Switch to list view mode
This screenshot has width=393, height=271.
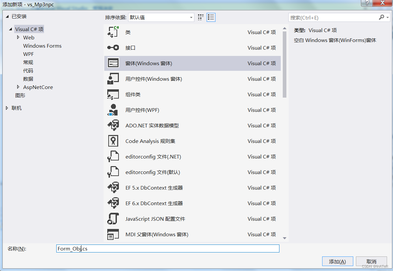[211, 17]
